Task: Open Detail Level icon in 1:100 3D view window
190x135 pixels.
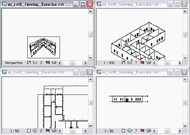Action: pyautogui.click(x=123, y=63)
